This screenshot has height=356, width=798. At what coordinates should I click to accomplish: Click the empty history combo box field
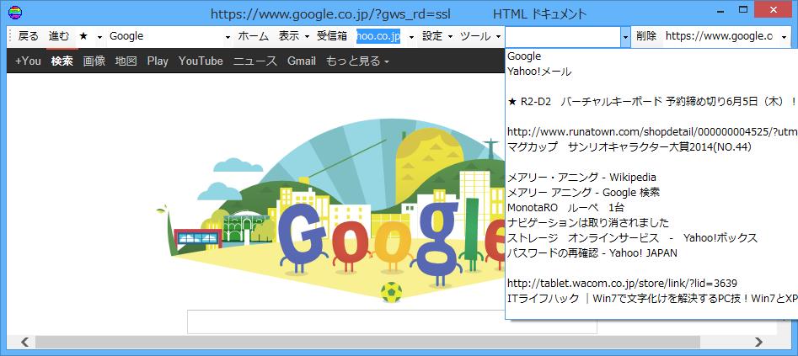(563, 37)
